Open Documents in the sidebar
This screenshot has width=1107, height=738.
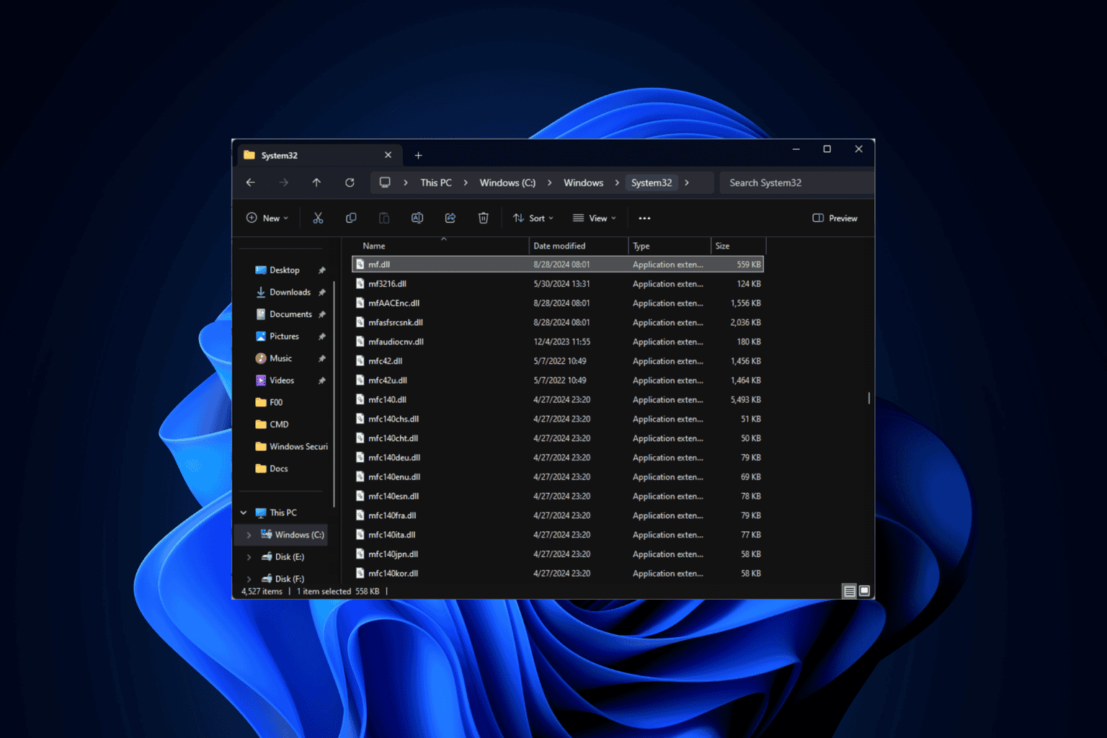pyautogui.click(x=290, y=314)
